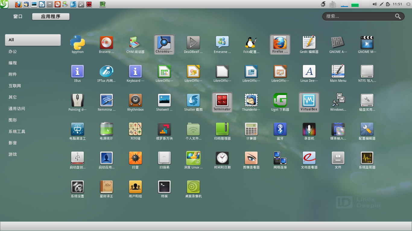The image size is (412, 231).
Task: Click the 搜索 search field
Action: 363,16
